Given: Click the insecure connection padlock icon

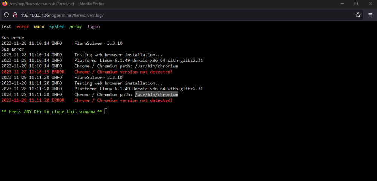Looking at the screenshot, I should [x=15, y=15].
